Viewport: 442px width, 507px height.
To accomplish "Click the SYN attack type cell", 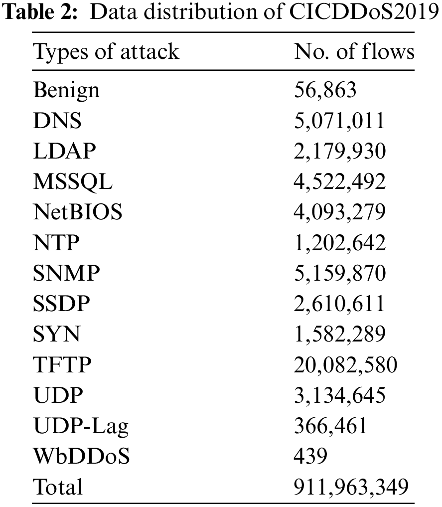I will point(56,334).
